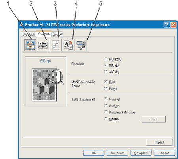178x159 pixels.
Task: Open the Device Options icon
Action: tap(81, 45)
